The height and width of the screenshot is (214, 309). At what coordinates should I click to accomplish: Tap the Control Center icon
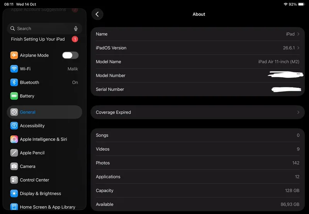14,180
